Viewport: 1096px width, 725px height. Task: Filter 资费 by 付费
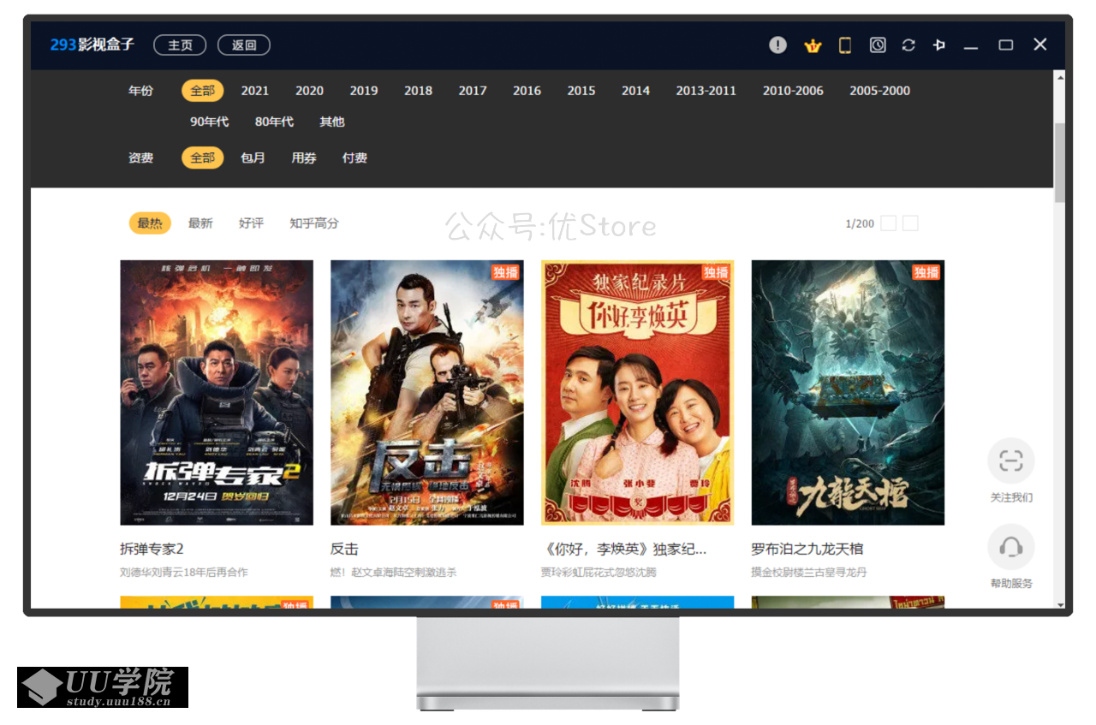coord(354,157)
